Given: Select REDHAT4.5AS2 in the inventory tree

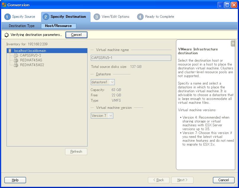Looking at the screenshot, I should pos(32,65).
